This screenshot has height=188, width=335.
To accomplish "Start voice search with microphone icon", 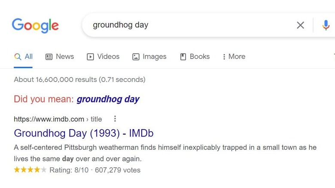I will tap(326, 25).
